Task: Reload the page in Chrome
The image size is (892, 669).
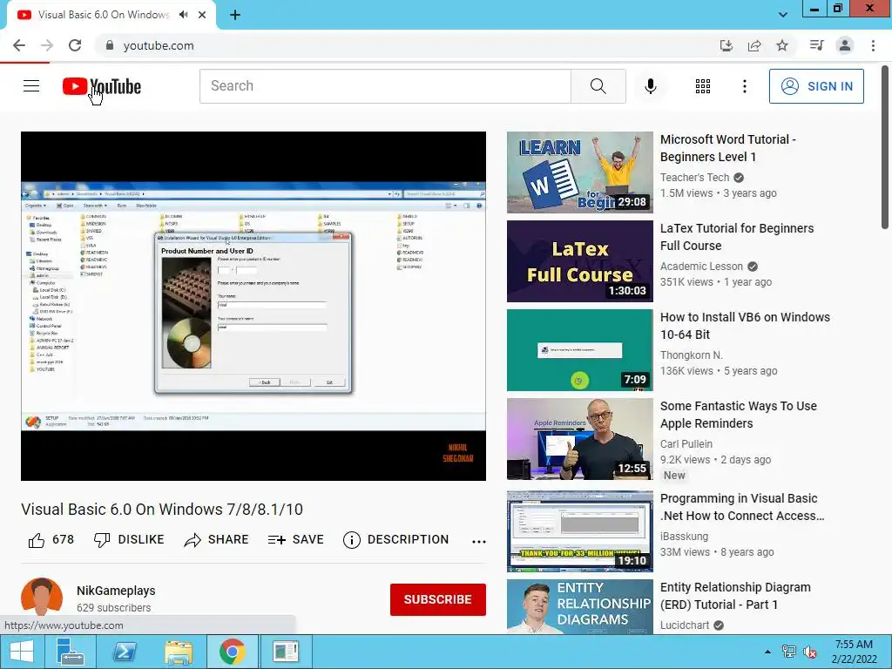Action: point(75,45)
